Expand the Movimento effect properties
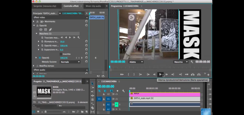The height and width of the screenshot is (115, 244). tap(34, 22)
